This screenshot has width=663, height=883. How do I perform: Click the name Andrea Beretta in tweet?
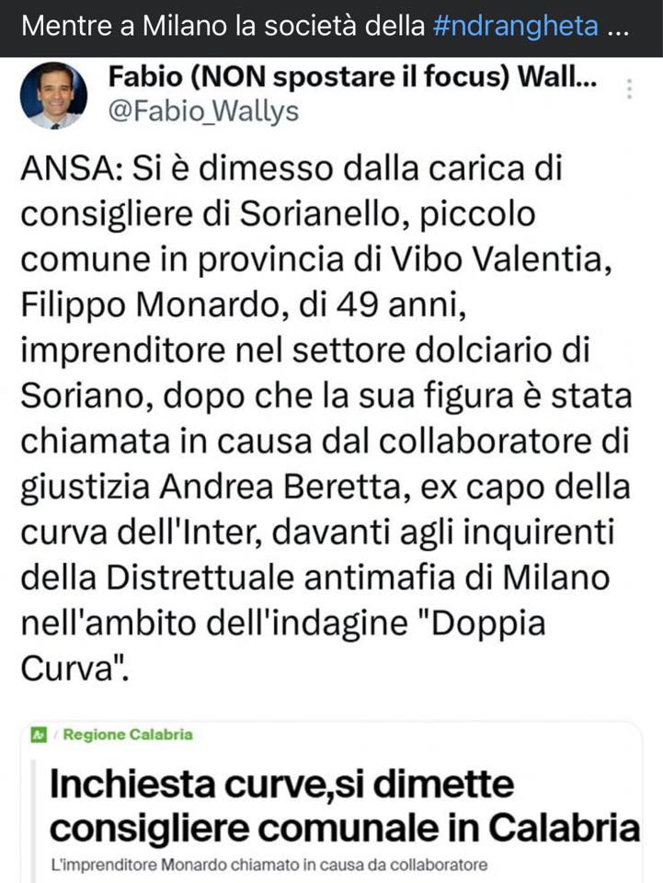pyautogui.click(x=281, y=487)
